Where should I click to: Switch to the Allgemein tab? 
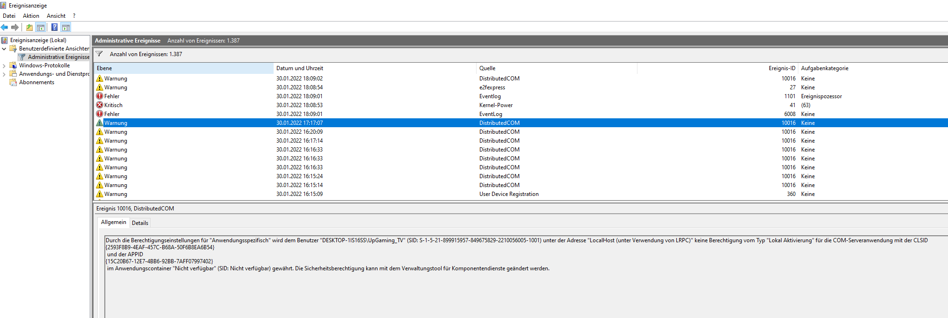(114, 222)
